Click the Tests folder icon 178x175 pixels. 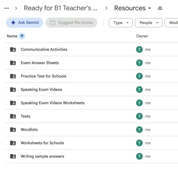pyautogui.click(x=13, y=116)
